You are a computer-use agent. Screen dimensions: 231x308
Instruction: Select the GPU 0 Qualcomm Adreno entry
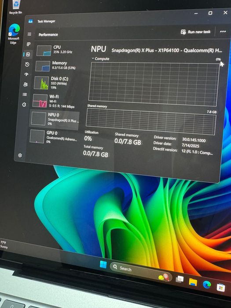tap(53, 136)
